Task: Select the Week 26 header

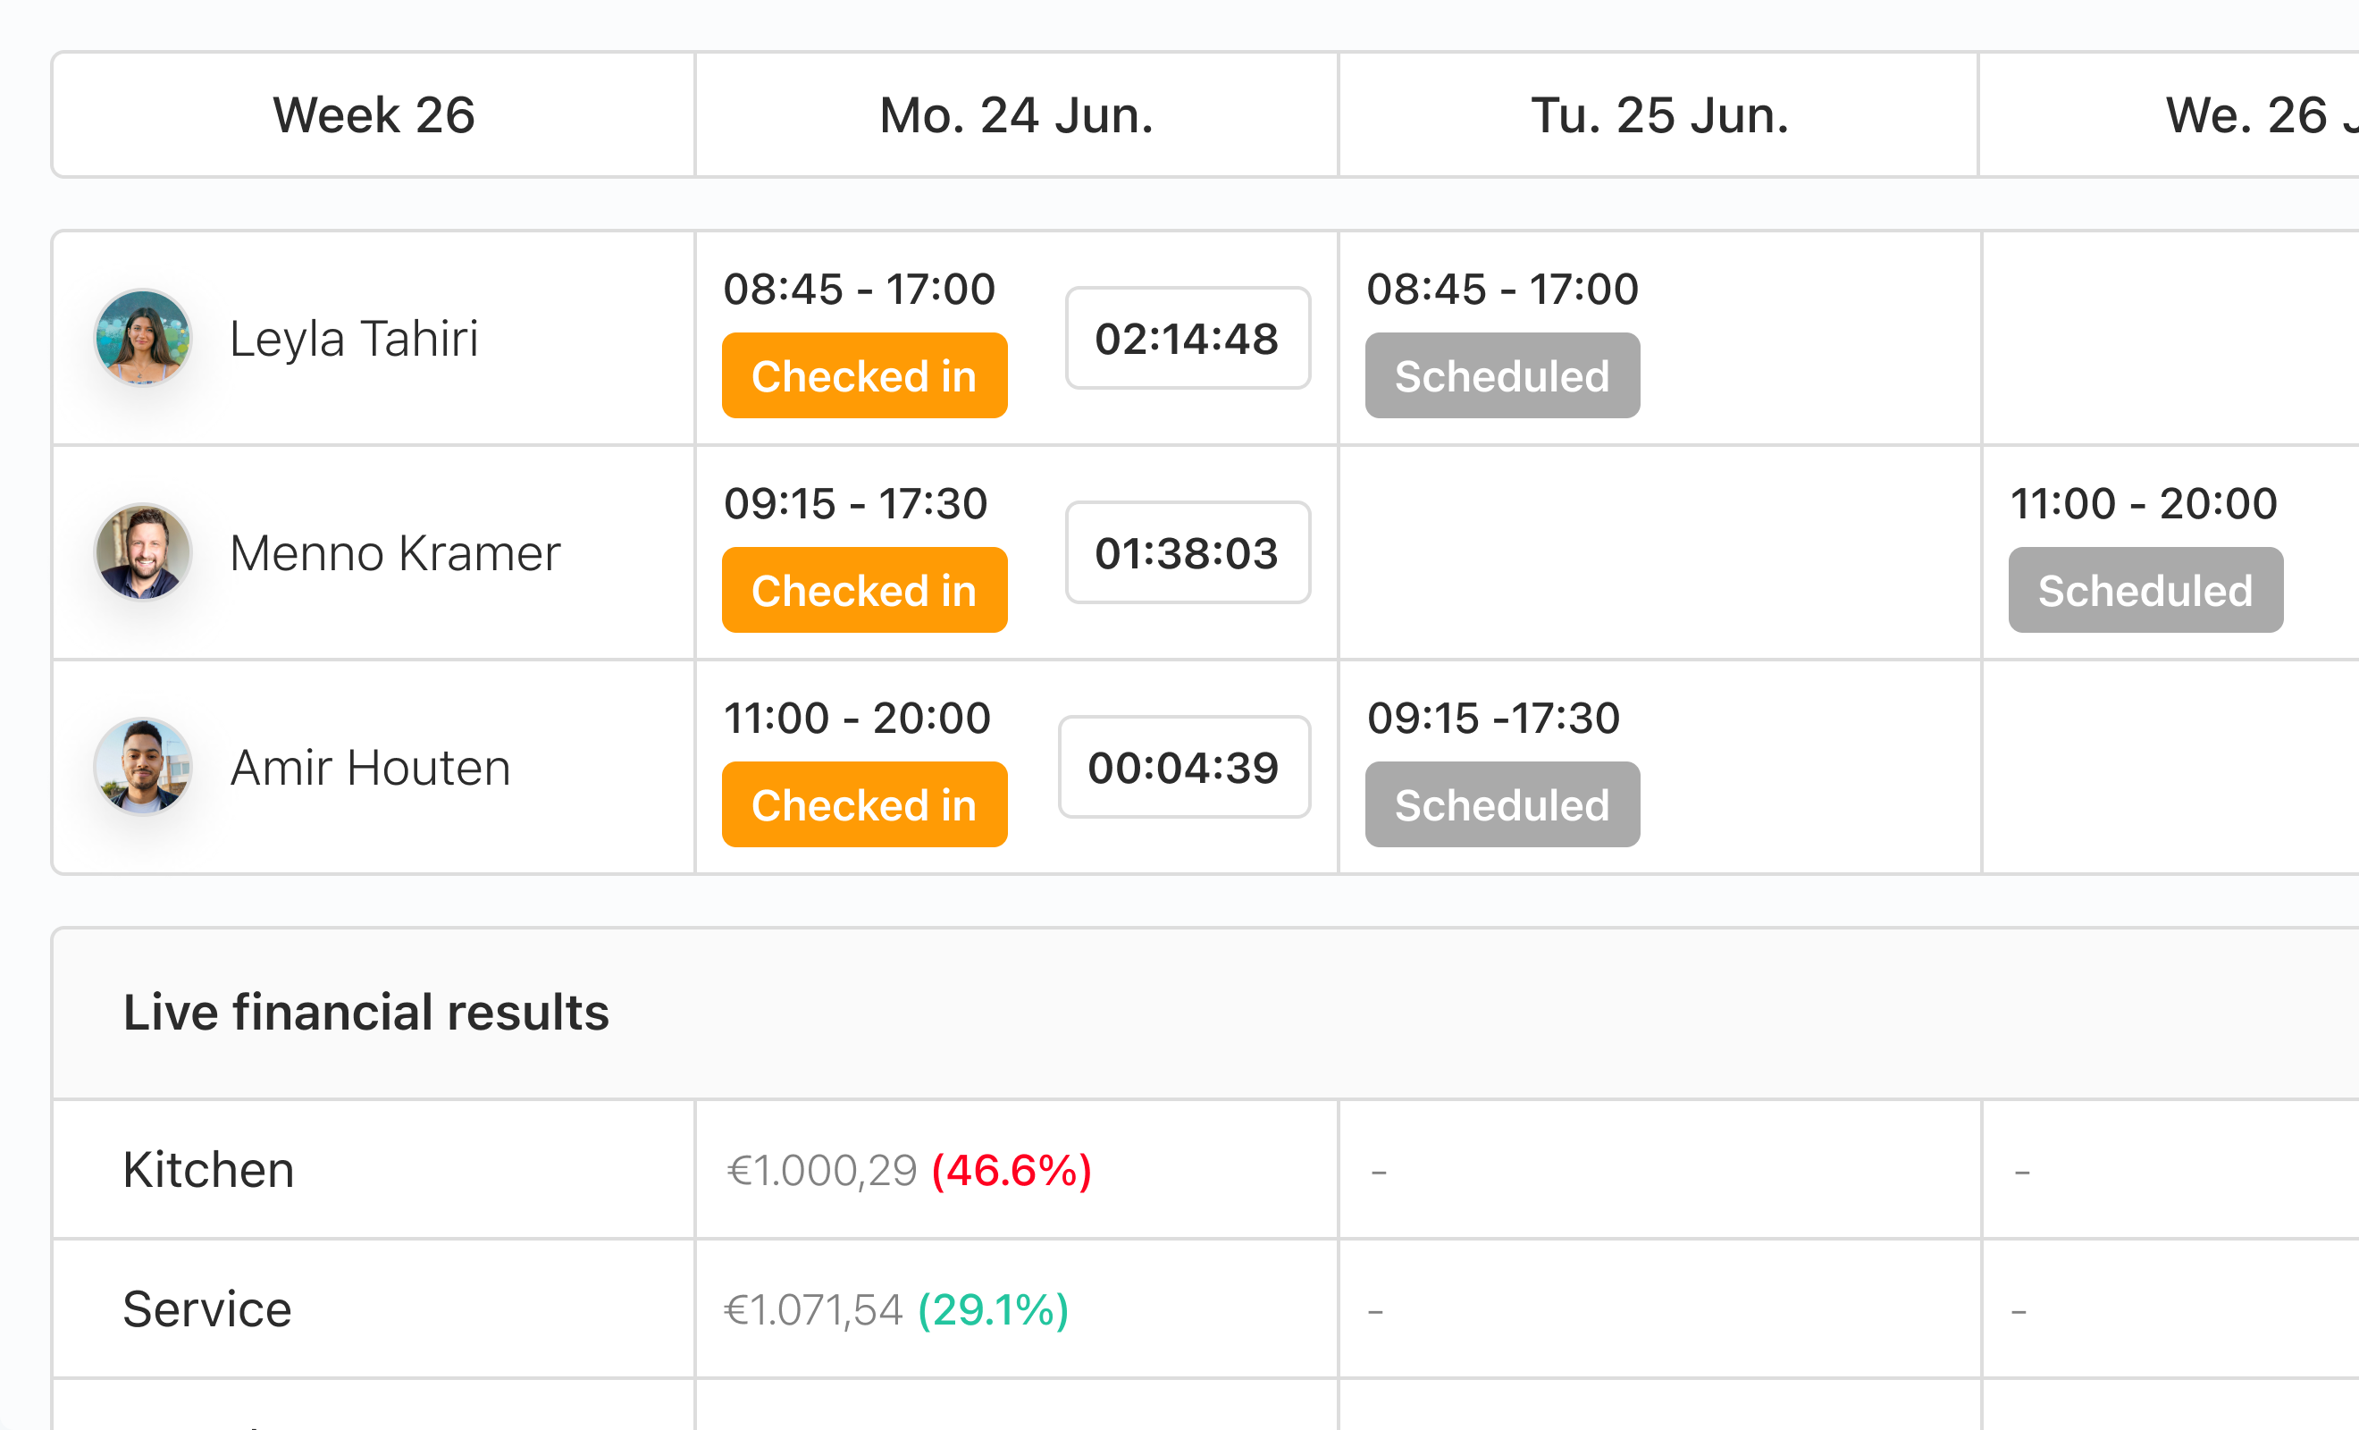Action: pos(374,115)
